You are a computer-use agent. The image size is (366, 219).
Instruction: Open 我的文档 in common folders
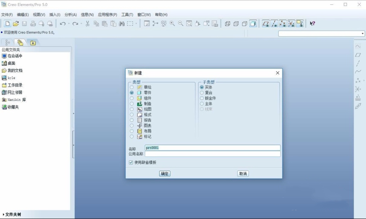pyautogui.click(x=12, y=70)
